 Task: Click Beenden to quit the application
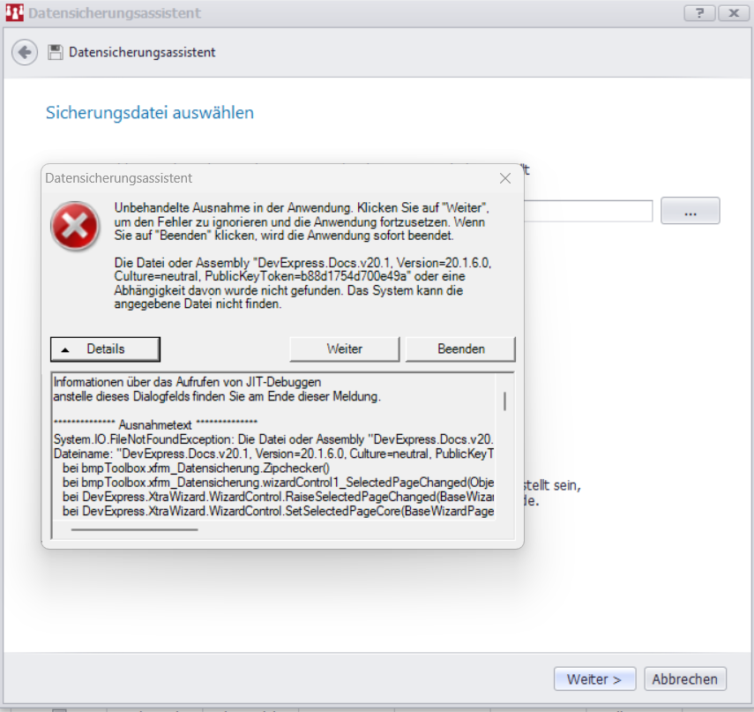460,349
